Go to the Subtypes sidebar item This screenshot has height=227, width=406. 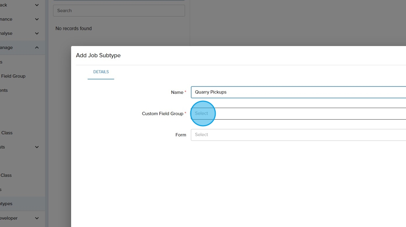tap(6, 204)
